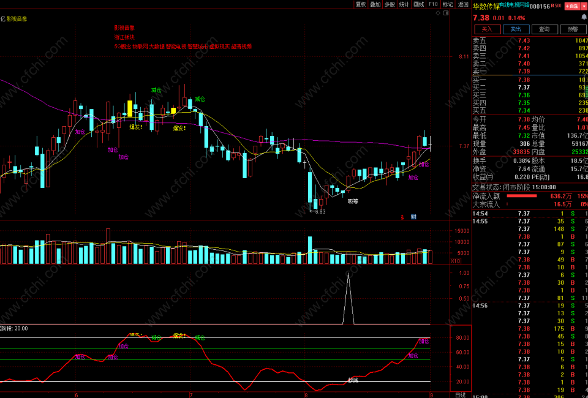
Task: Select the 多股 multi-stock view
Action: (390, 4)
